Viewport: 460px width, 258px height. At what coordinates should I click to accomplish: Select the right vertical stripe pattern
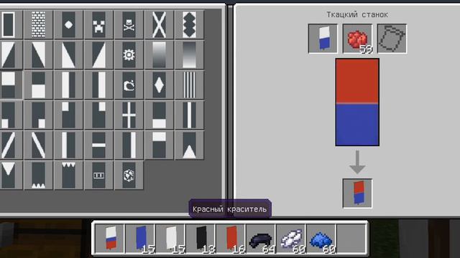coord(129,145)
